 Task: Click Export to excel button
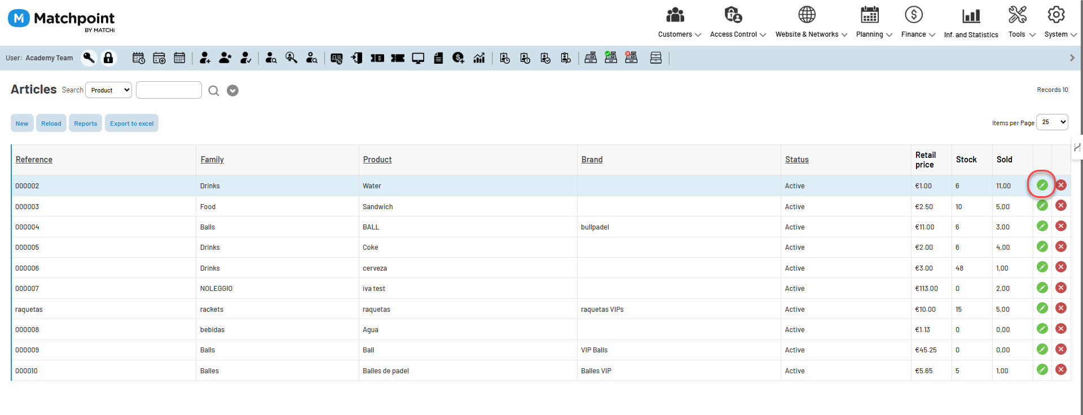[x=131, y=123]
